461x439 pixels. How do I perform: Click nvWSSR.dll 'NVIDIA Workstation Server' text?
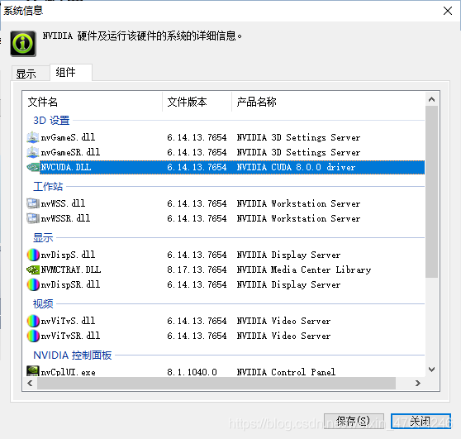coord(298,218)
